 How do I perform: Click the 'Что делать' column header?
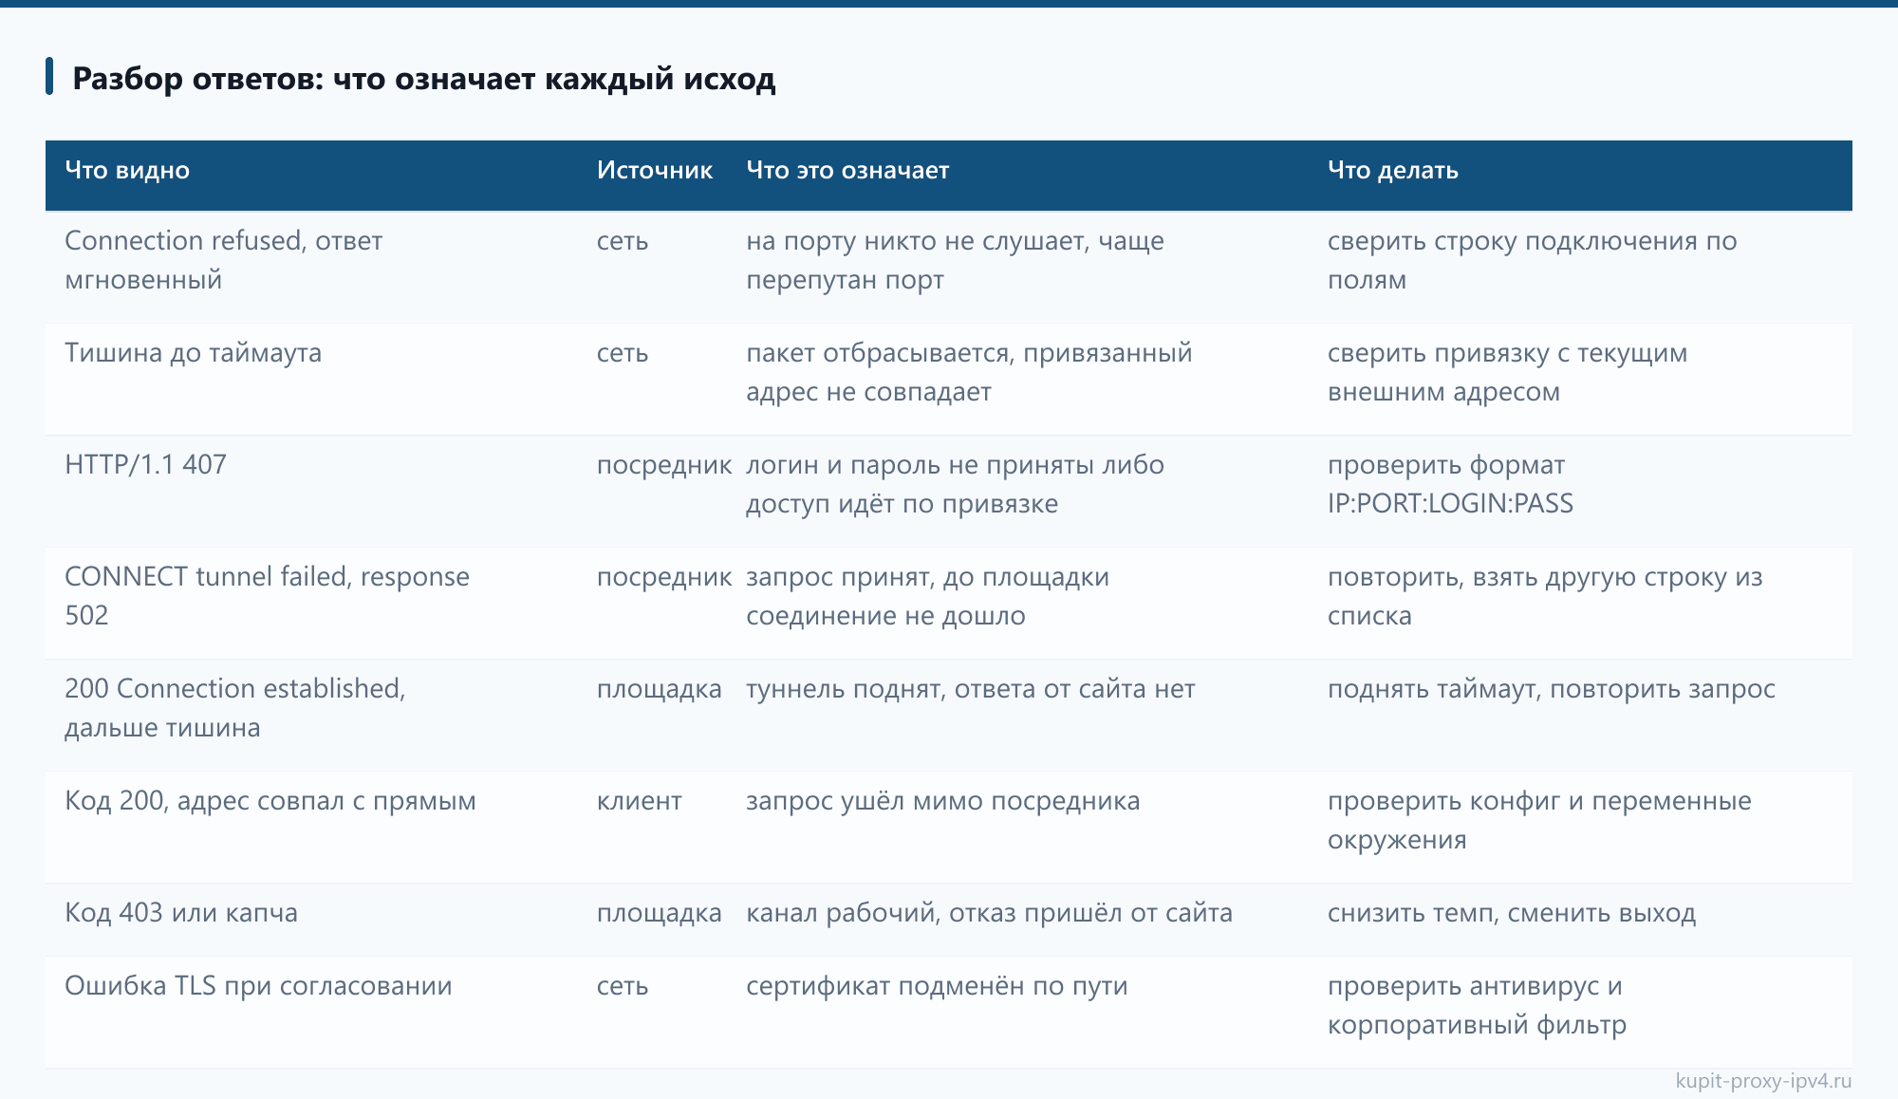pos(1392,171)
